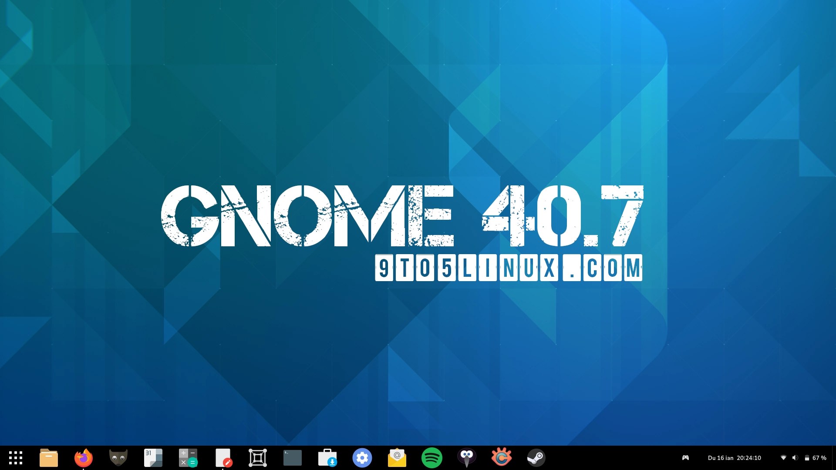Open the Wi-Fi network menu
The height and width of the screenshot is (470, 836).
coord(784,458)
